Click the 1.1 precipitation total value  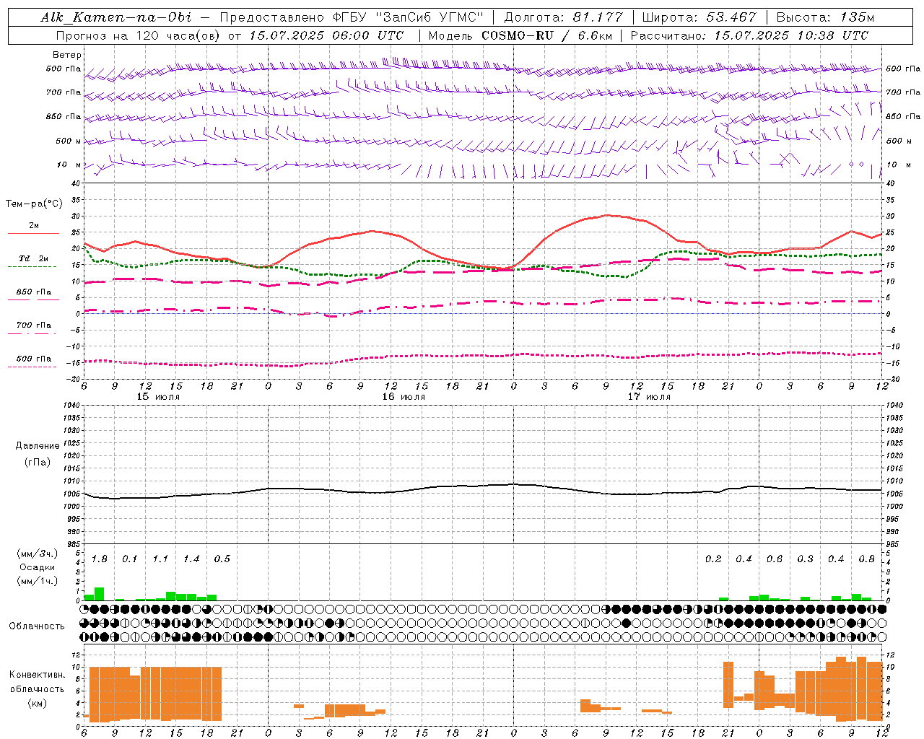point(160,559)
